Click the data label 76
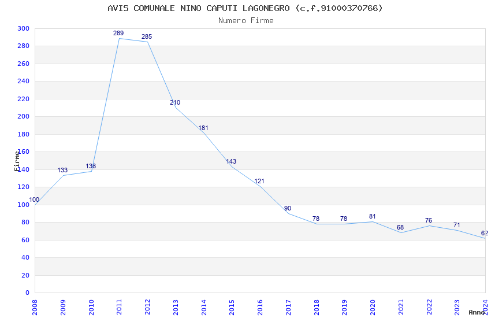This screenshot has height=318, width=491. tap(429, 220)
